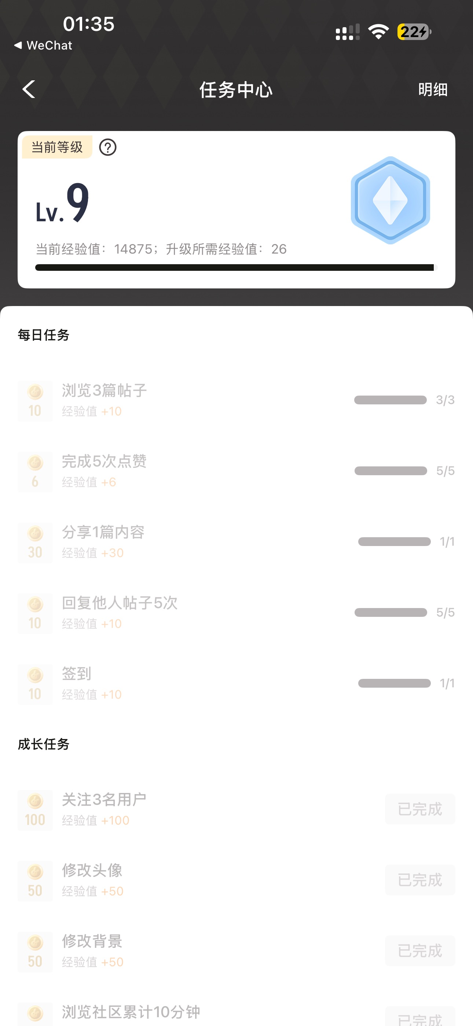Tap the blue hexagon level badge

point(390,200)
